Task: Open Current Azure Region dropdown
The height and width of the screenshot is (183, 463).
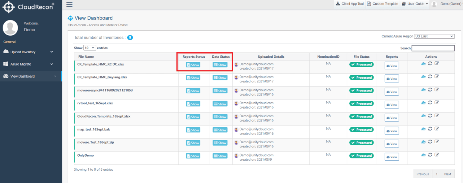Action: click(x=434, y=36)
